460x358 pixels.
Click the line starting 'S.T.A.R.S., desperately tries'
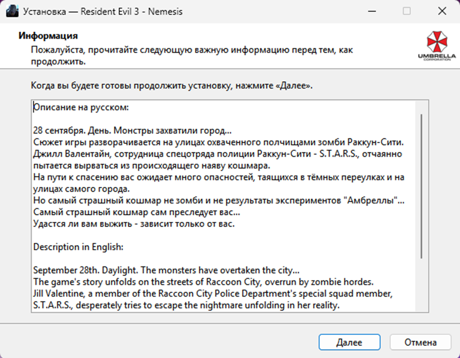click(186, 305)
